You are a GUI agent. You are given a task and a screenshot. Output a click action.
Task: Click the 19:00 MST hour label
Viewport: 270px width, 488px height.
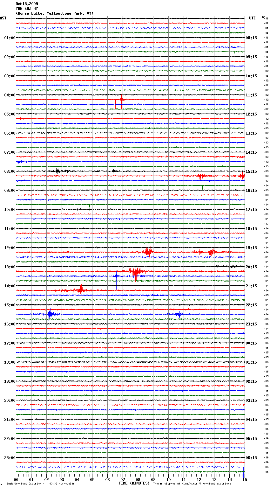click(10, 381)
